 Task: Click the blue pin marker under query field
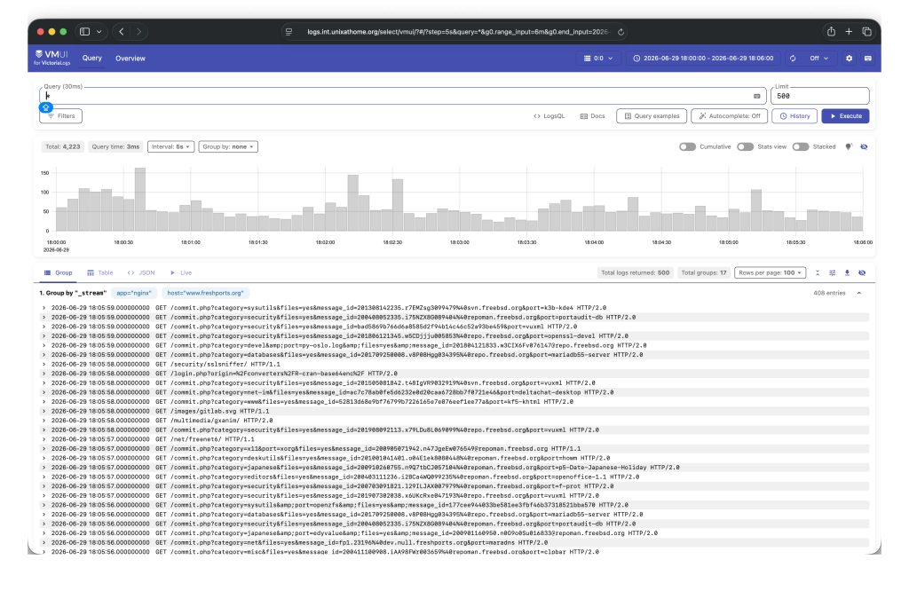(46, 107)
